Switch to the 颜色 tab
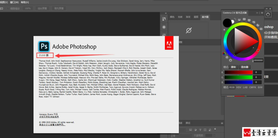278x138 pixels. pyautogui.click(x=172, y=17)
